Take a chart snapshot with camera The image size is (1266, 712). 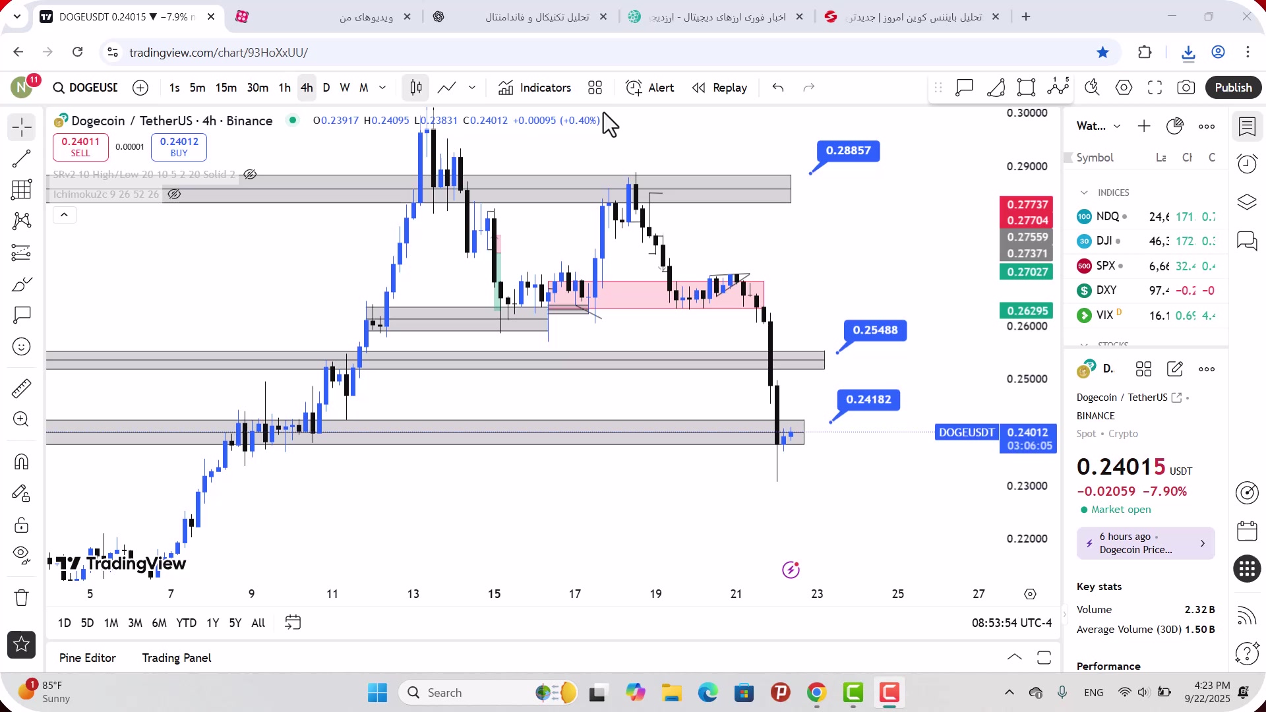1186,88
